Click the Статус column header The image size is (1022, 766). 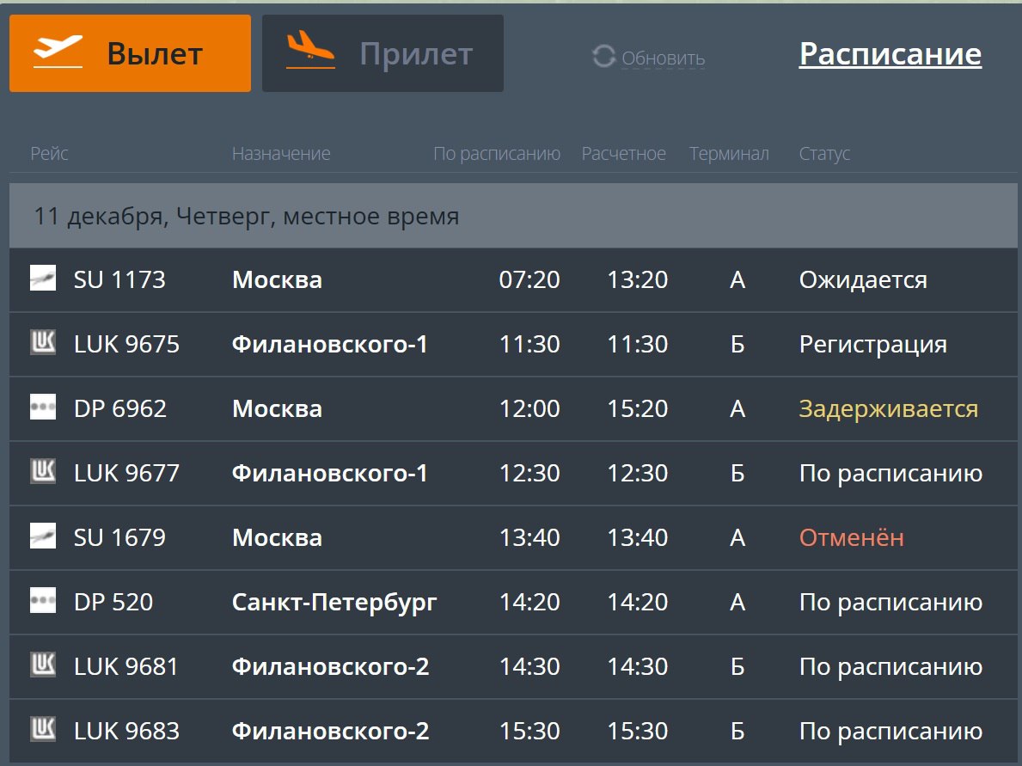coord(824,154)
